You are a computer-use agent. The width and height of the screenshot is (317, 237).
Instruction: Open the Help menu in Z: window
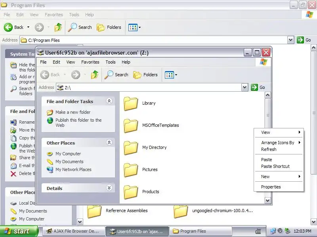[126, 62]
